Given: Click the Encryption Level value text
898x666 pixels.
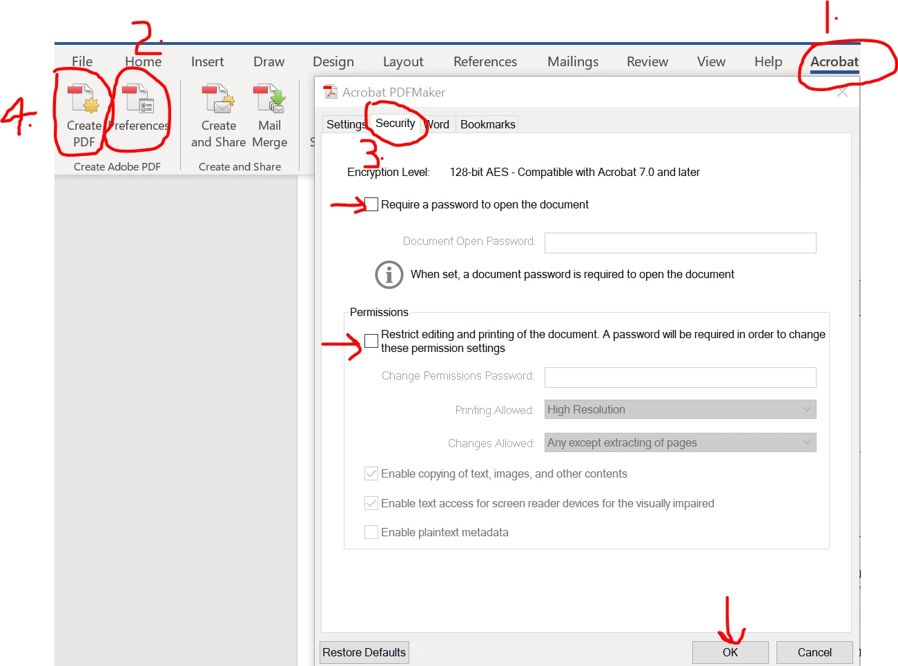Looking at the screenshot, I should (574, 172).
